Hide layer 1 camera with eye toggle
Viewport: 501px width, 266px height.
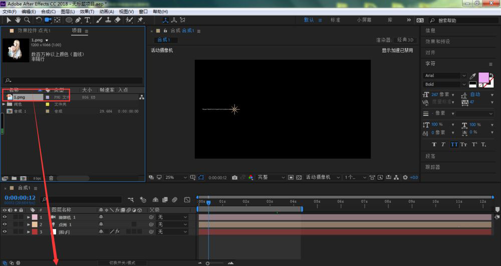[x=5, y=217]
